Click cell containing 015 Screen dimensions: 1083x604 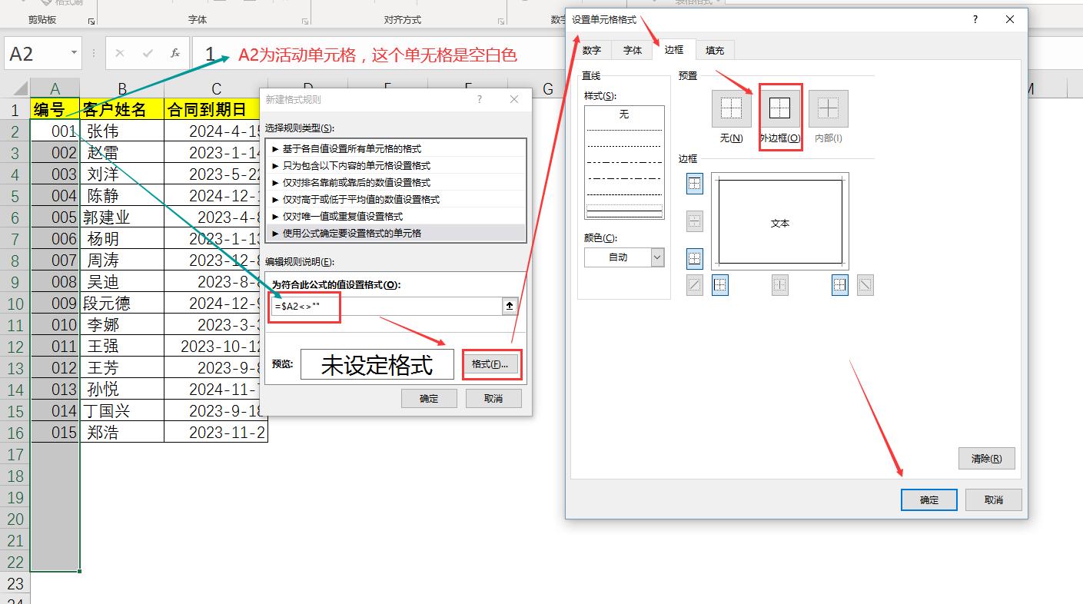pyautogui.click(x=55, y=432)
